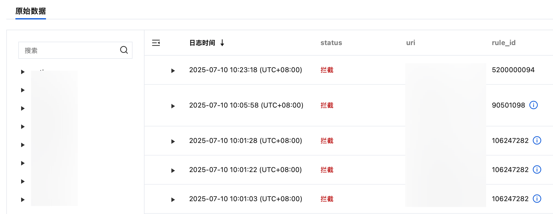The height and width of the screenshot is (214, 553).
Task: Expand the 10:05:58 log row
Action: coord(173,106)
